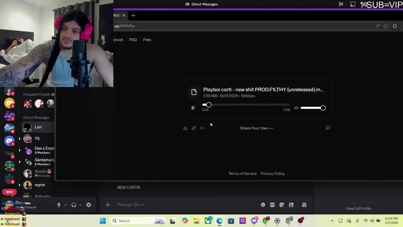Open Microsoft Edge from taskbar
403x227 pixels.
[x=219, y=221]
